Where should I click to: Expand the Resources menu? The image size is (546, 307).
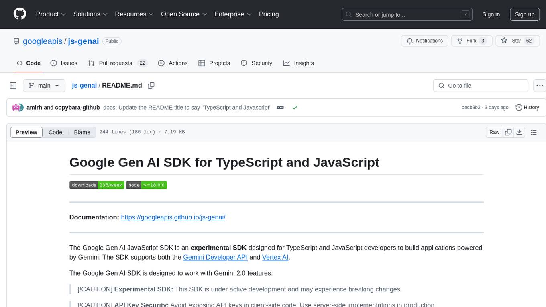[134, 14]
